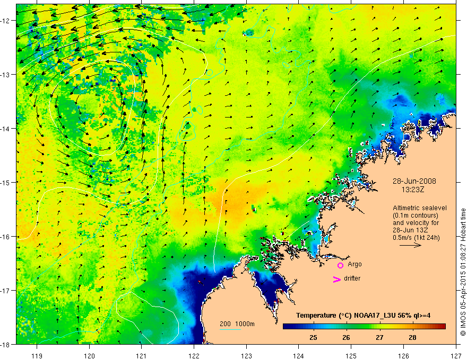Click the magenta drifter arrowhead legend symbol

tap(336, 279)
